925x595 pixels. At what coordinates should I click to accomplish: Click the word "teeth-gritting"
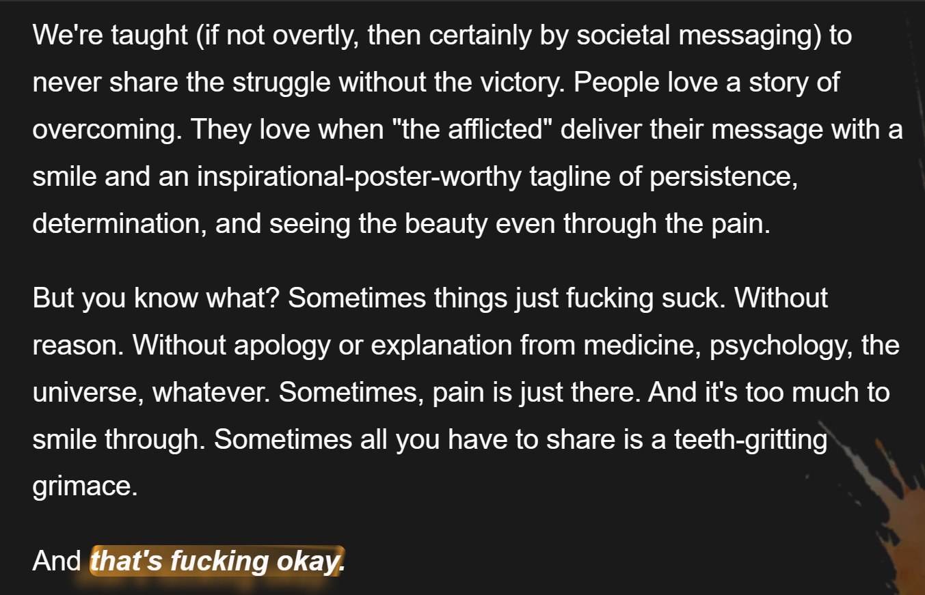tap(751, 440)
